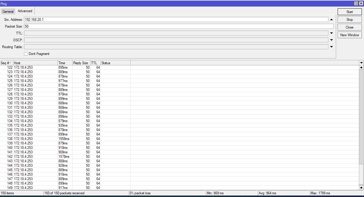Image resolution: width=364 pixels, height=197 pixels.
Task: Open the TTL dropdown
Action: pyautogui.click(x=331, y=33)
